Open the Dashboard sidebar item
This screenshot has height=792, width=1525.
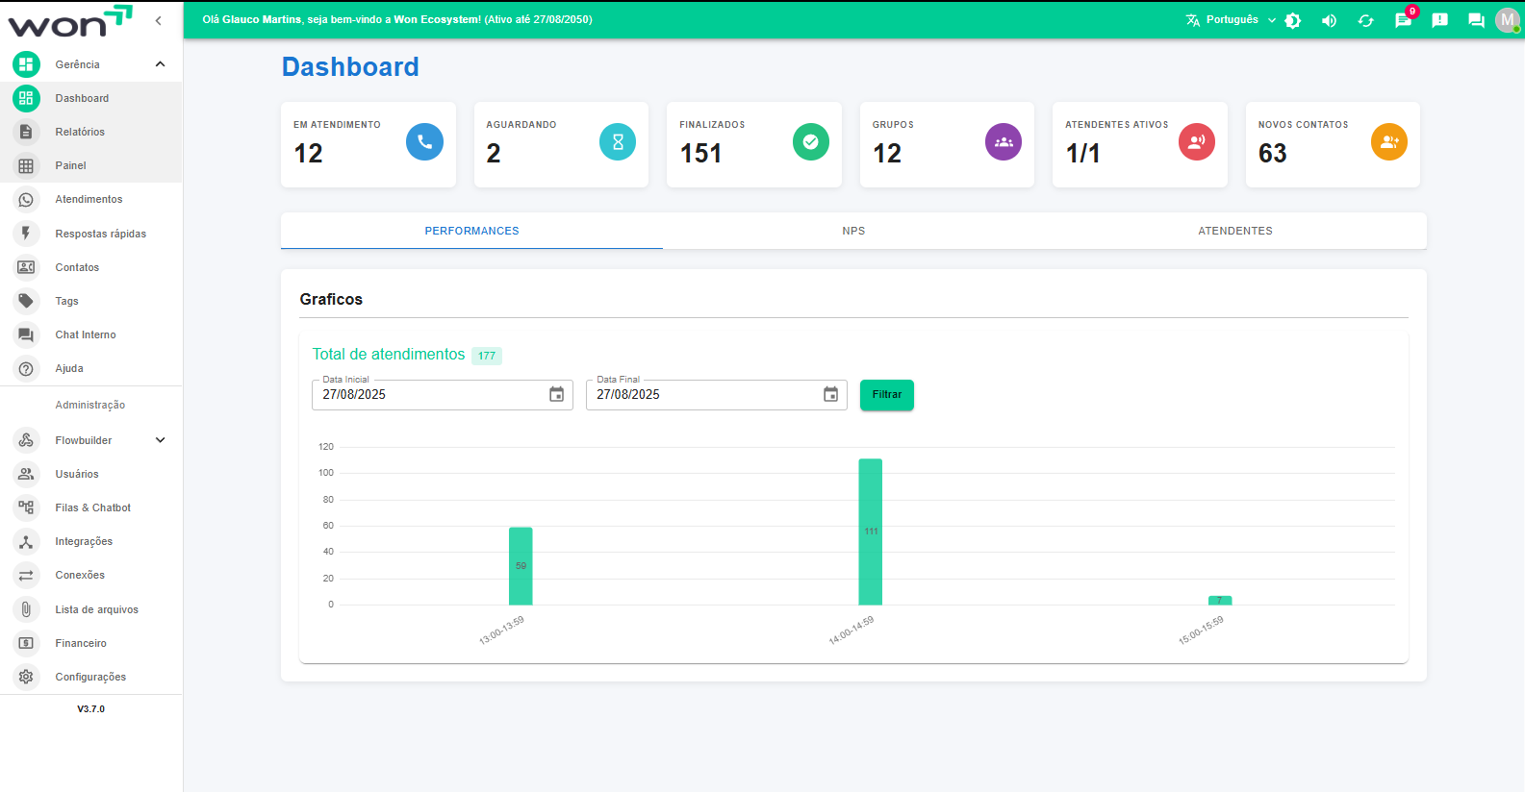[x=90, y=98]
